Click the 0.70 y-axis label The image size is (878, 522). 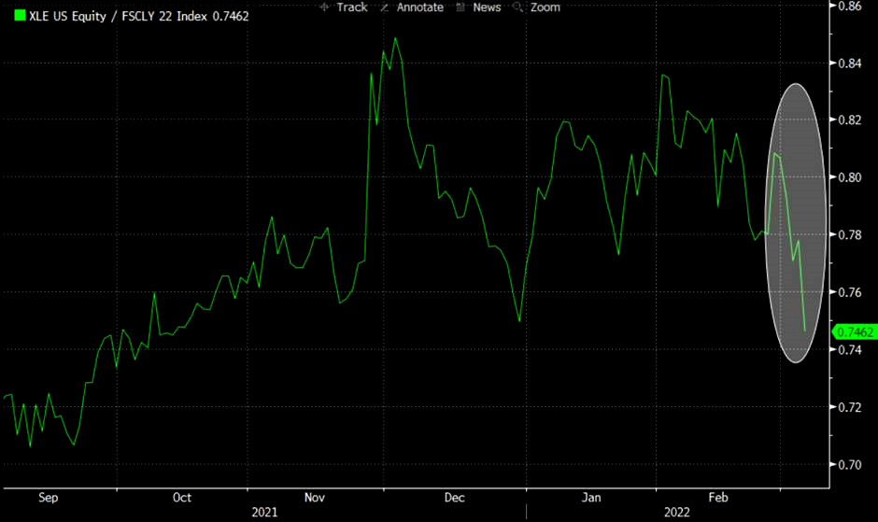[849, 465]
